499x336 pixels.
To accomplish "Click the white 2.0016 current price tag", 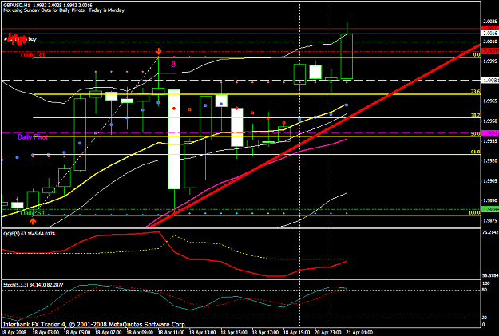I will [490, 33].
